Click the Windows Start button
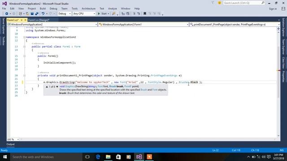The width and height of the screenshot is (287, 161). point(5,157)
